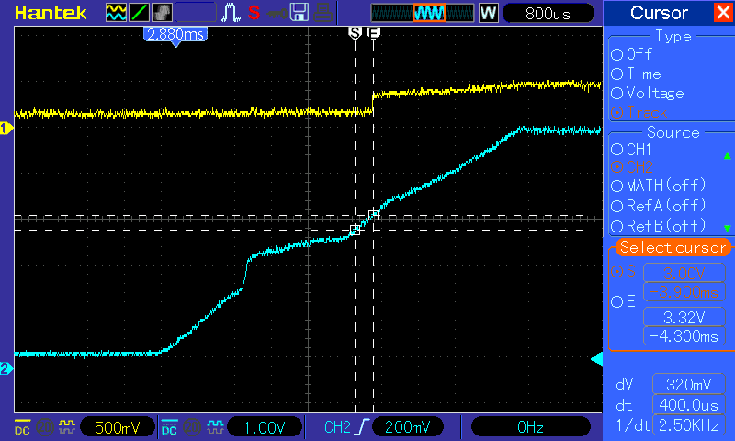Choose RefA(off) as cursor source
Screen dimensions: 735x441
point(659,206)
